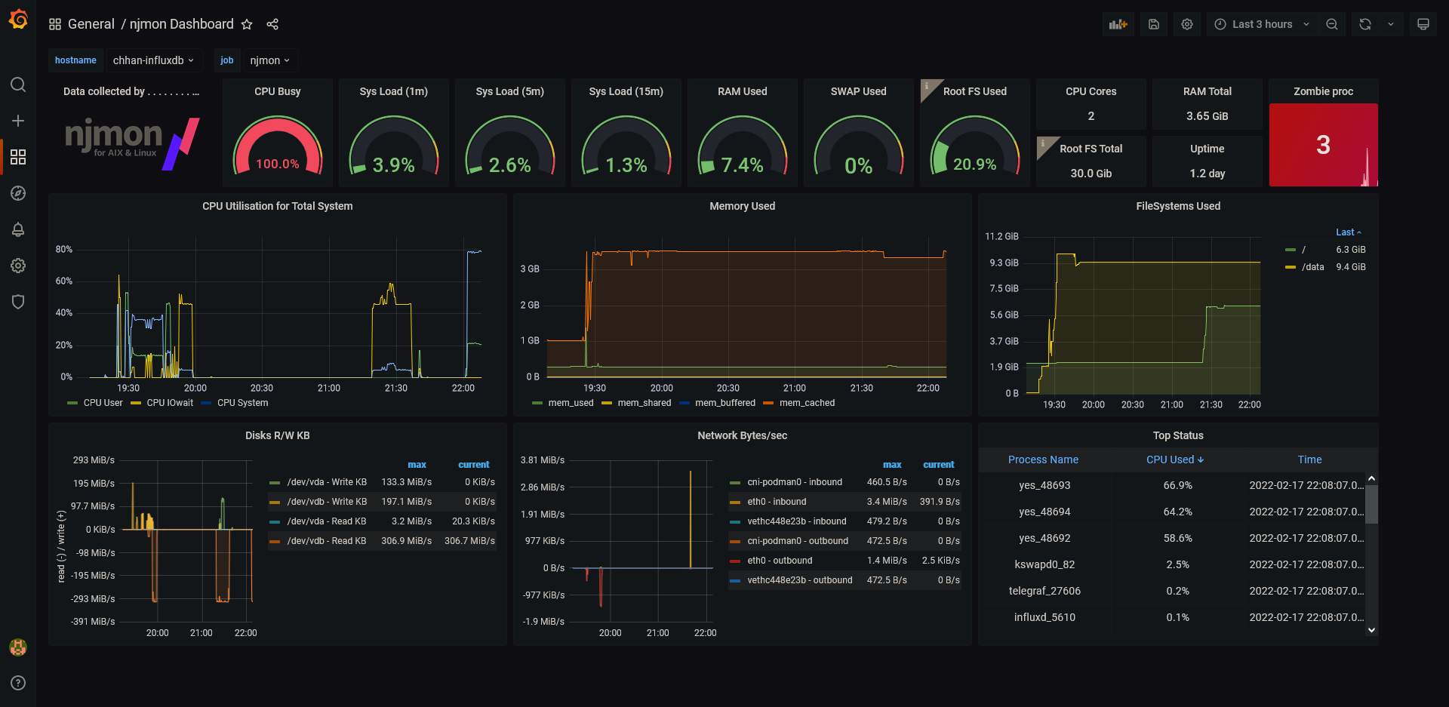Sort table by Process Name column
Image resolution: width=1449 pixels, height=707 pixels.
coord(1043,460)
